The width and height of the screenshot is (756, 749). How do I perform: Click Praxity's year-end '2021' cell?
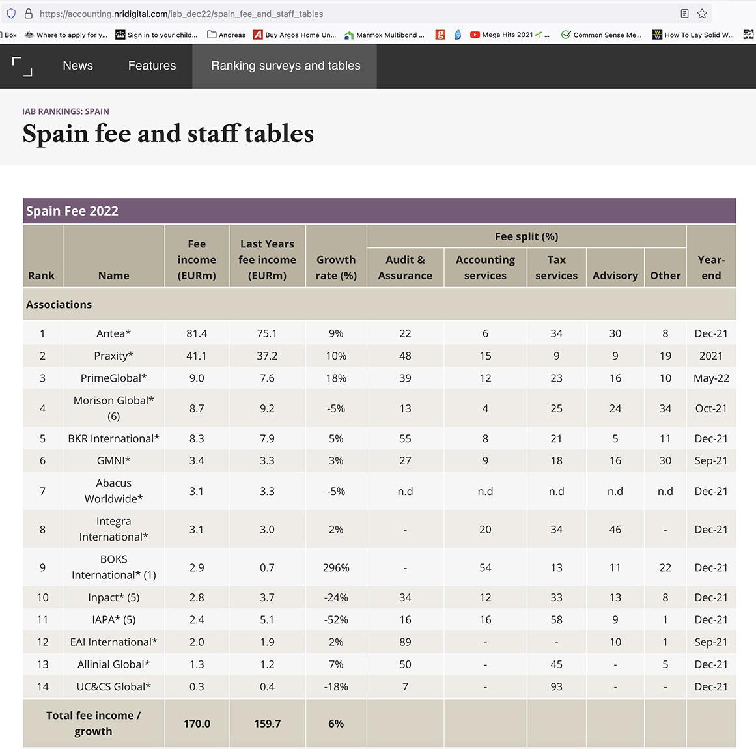tap(711, 356)
